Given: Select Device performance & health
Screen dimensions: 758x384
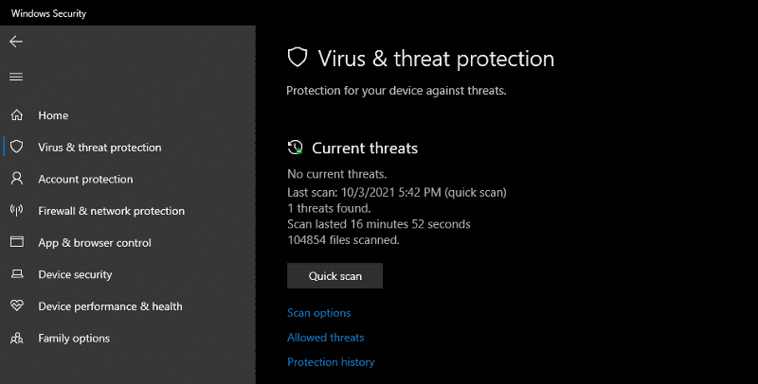Looking at the screenshot, I should point(110,306).
